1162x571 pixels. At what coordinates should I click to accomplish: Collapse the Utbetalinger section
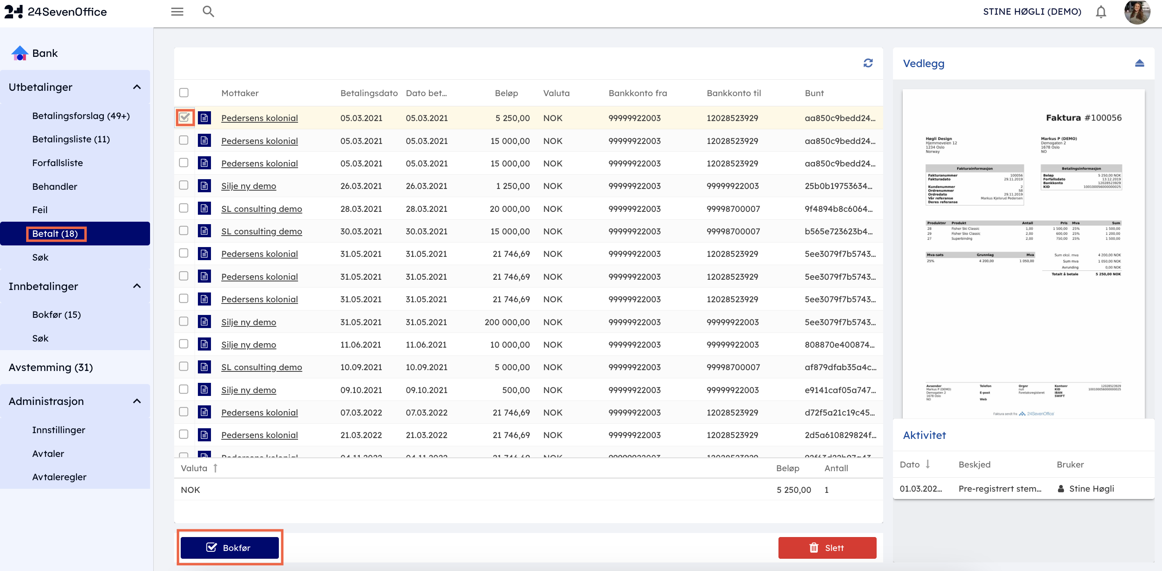[137, 87]
